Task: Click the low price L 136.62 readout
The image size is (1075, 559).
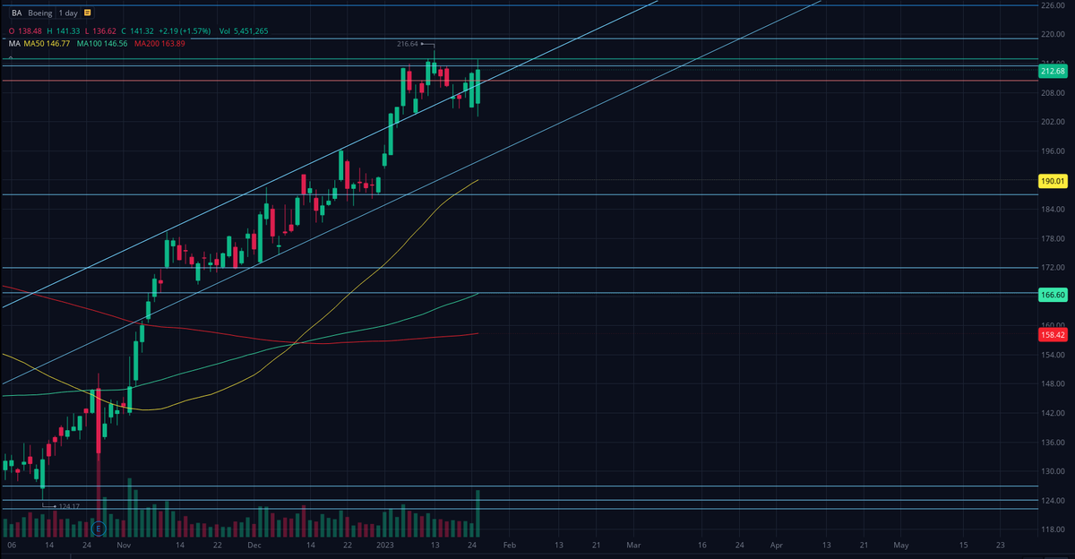Action: [x=100, y=30]
